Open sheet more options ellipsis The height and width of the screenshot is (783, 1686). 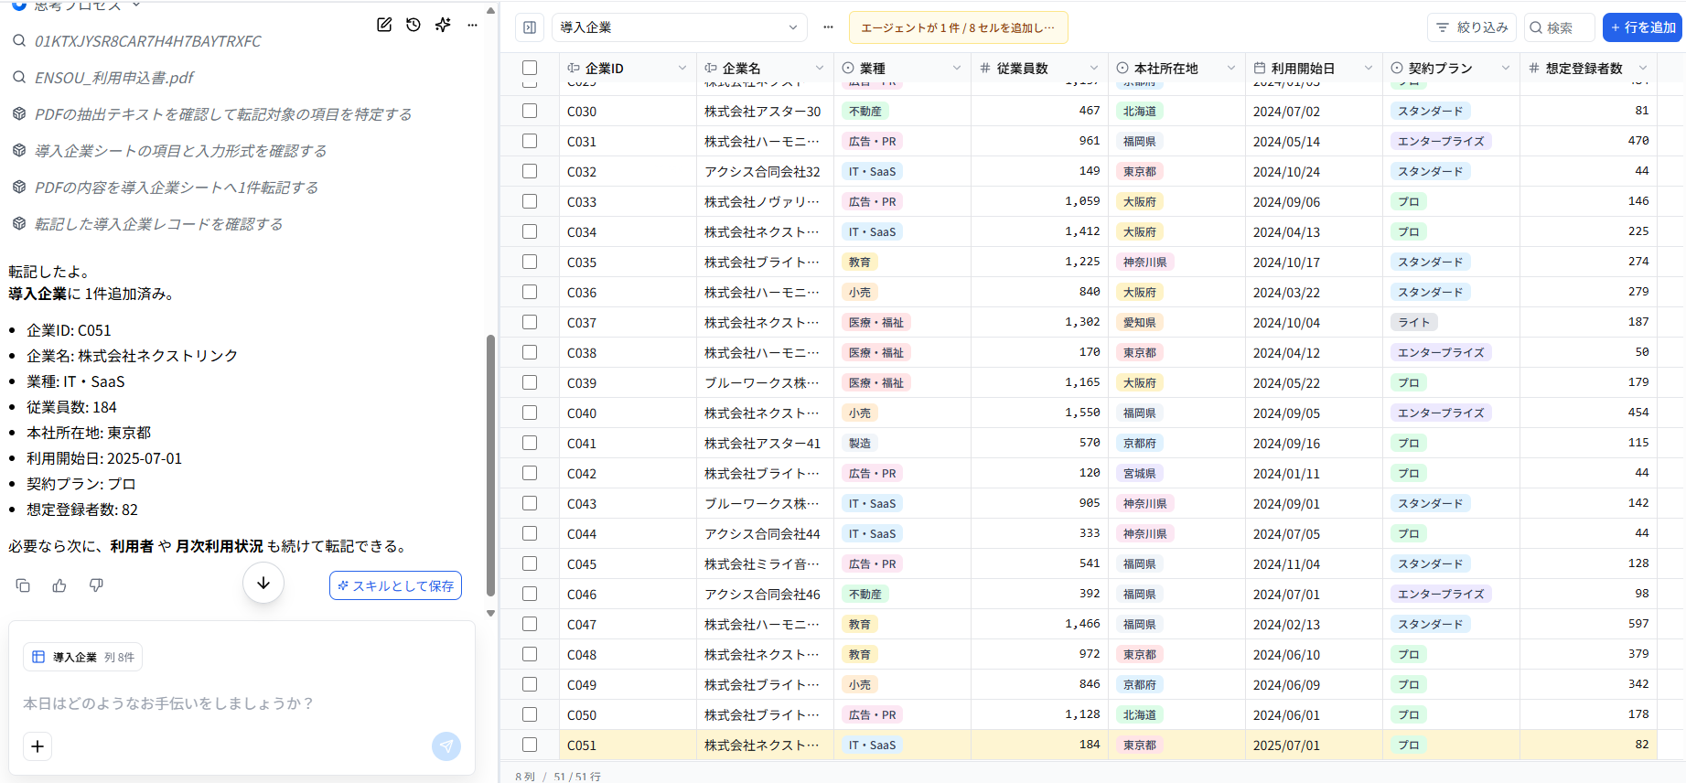click(828, 27)
